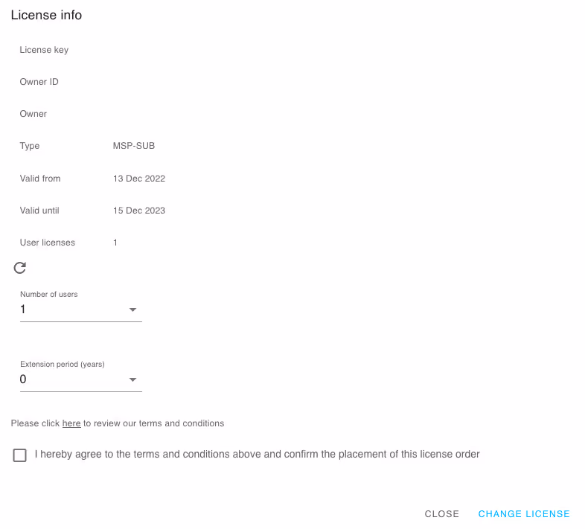Click the CLOSE button
Screen dimensions: 585x529
point(442,513)
